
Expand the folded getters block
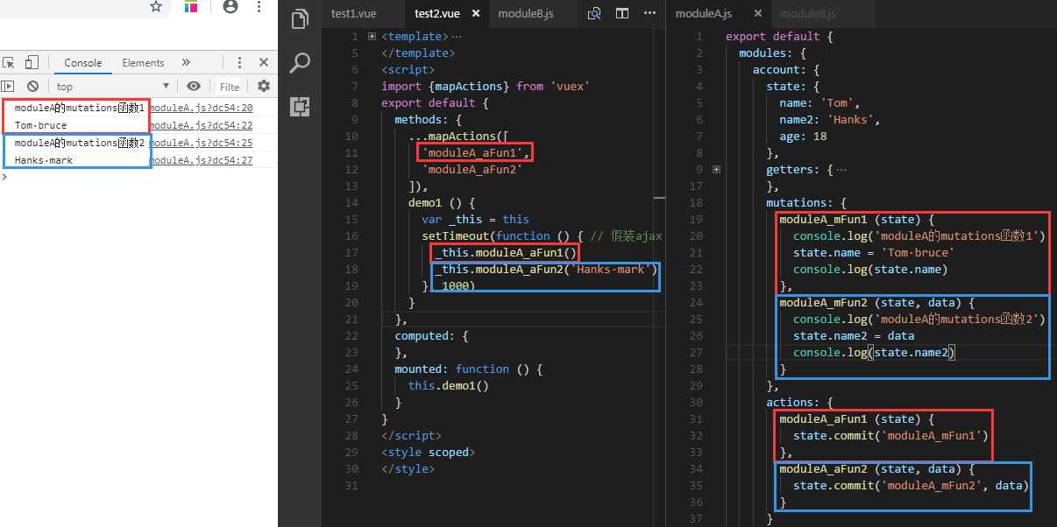coord(716,170)
